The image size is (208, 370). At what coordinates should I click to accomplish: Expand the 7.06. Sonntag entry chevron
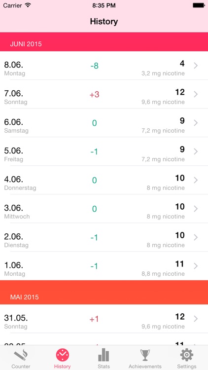[196, 94]
